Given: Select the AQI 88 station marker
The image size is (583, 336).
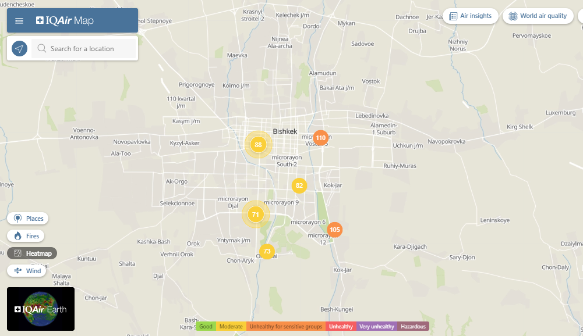Looking at the screenshot, I should click(x=258, y=145).
